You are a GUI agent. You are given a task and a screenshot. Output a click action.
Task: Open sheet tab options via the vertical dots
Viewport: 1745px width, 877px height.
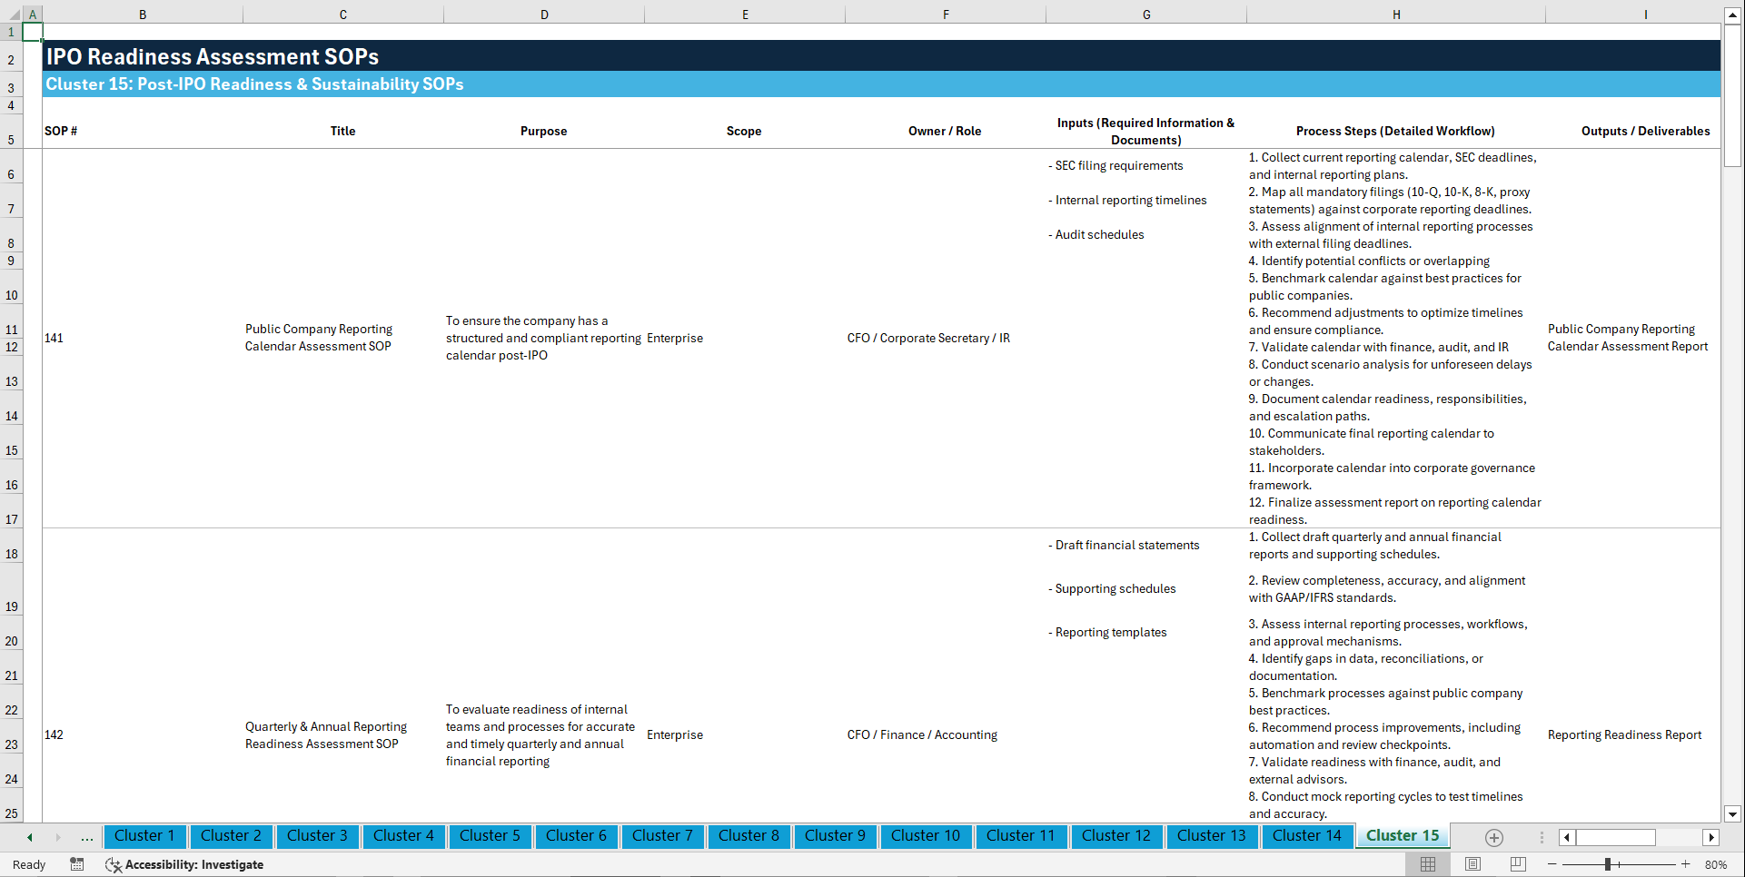pos(1541,837)
